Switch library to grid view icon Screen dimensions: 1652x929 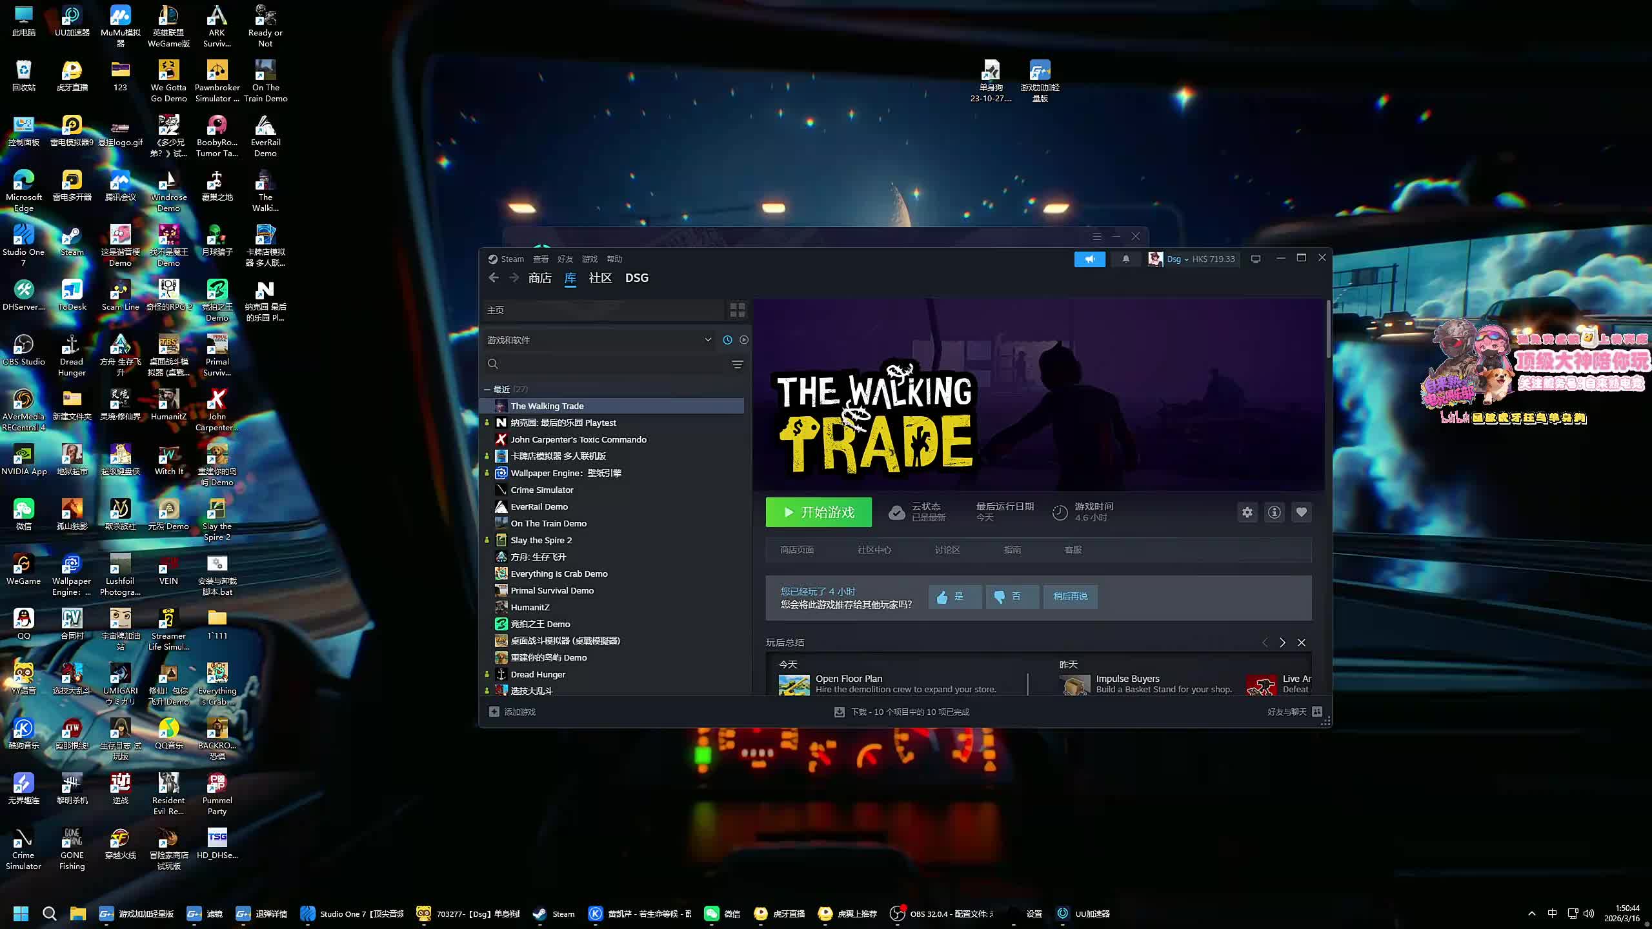pyautogui.click(x=737, y=310)
